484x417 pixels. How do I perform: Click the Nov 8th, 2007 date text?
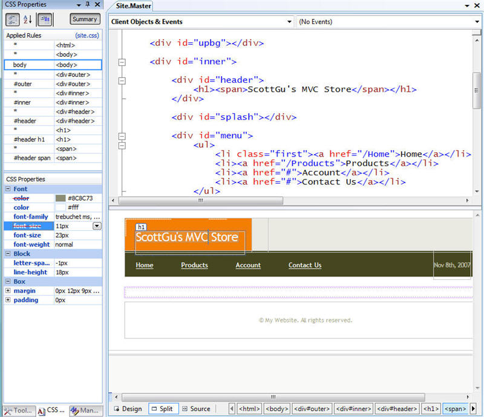click(452, 265)
